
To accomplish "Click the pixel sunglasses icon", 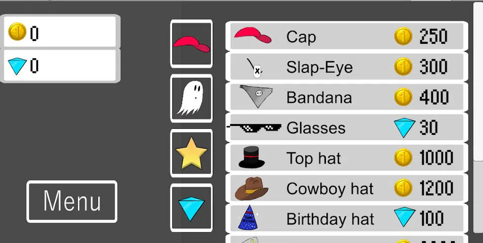I will pyautogui.click(x=254, y=127).
